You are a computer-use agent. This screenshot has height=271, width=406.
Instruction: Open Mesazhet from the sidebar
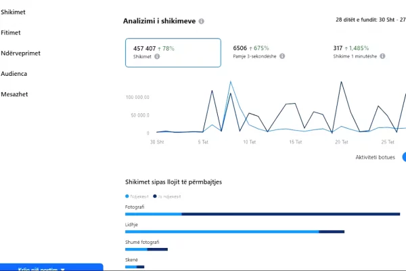pyautogui.click(x=14, y=93)
